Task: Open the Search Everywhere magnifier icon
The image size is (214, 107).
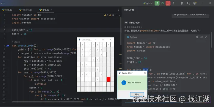Action: pos(188,3)
